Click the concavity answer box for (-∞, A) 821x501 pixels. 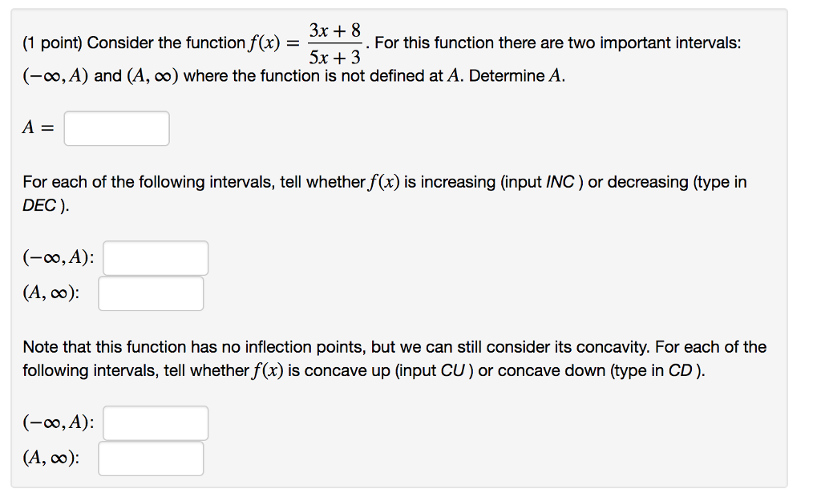click(x=157, y=422)
